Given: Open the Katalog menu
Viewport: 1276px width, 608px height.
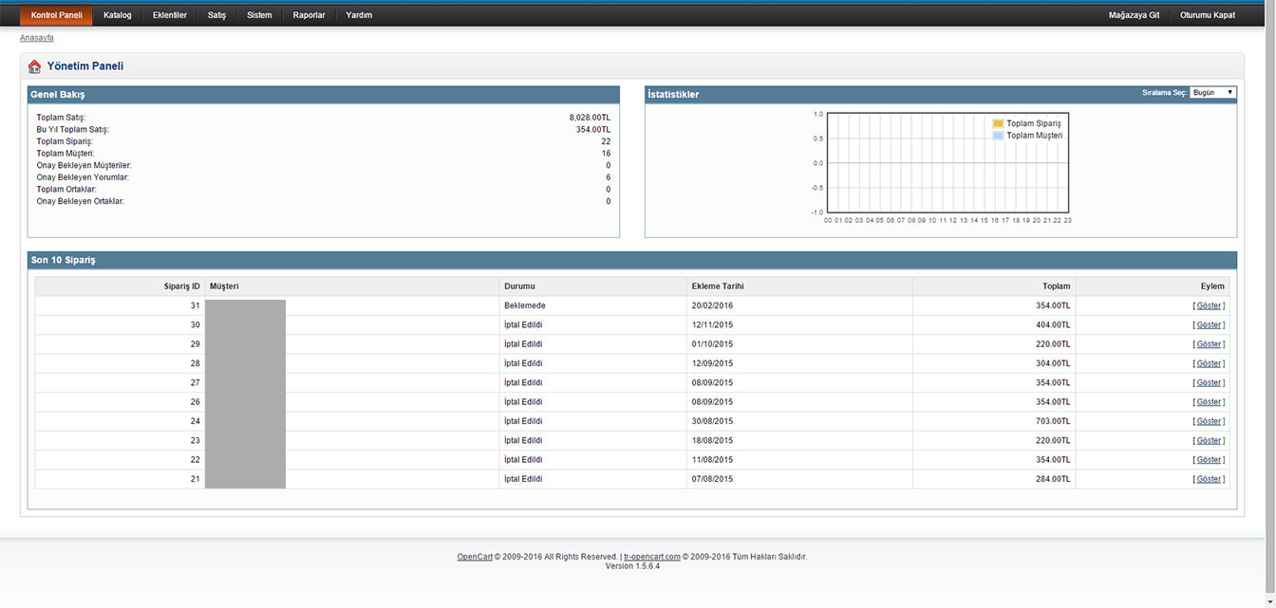Looking at the screenshot, I should [x=118, y=15].
